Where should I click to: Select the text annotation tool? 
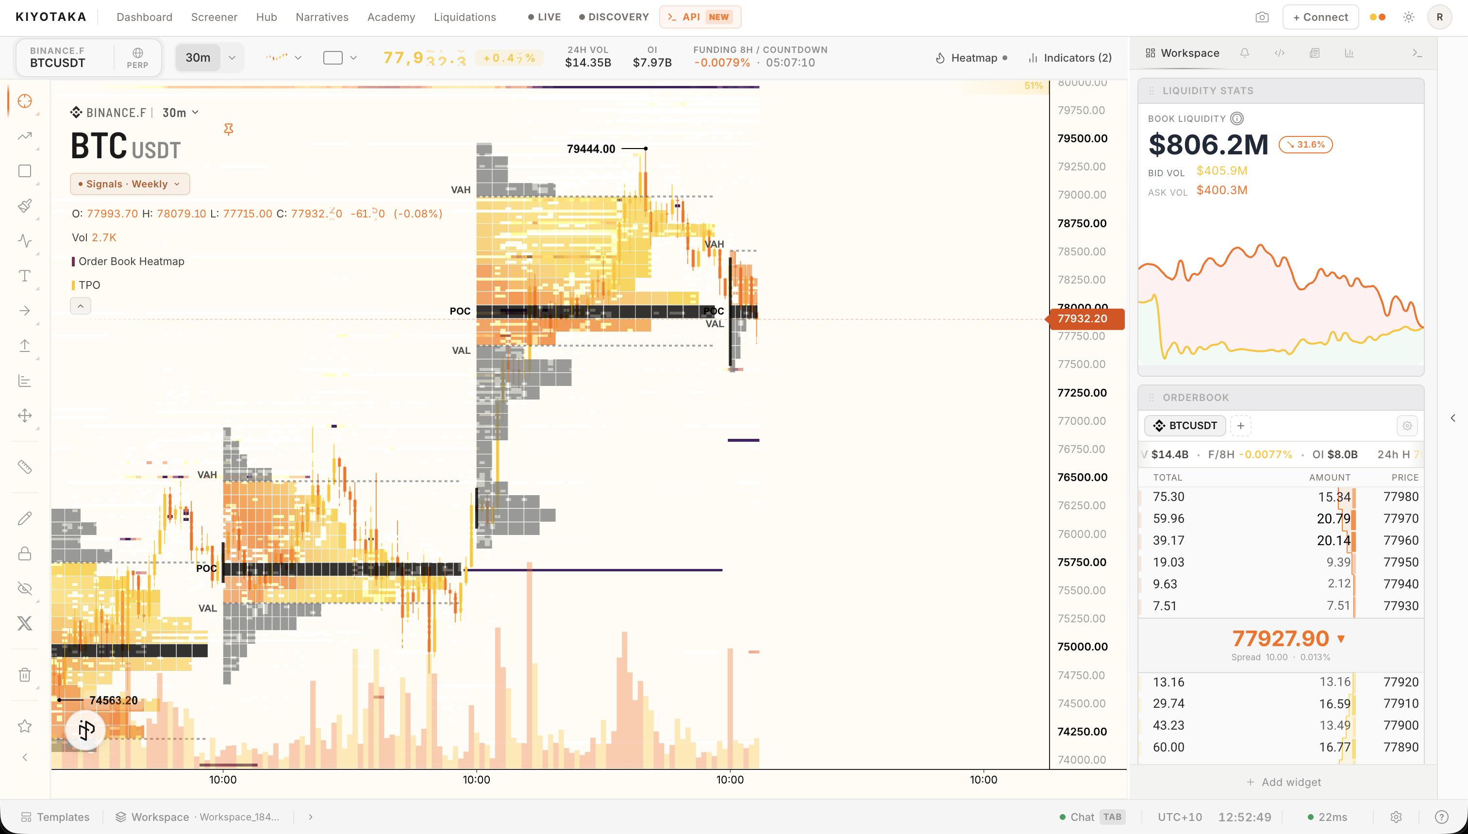pos(25,276)
